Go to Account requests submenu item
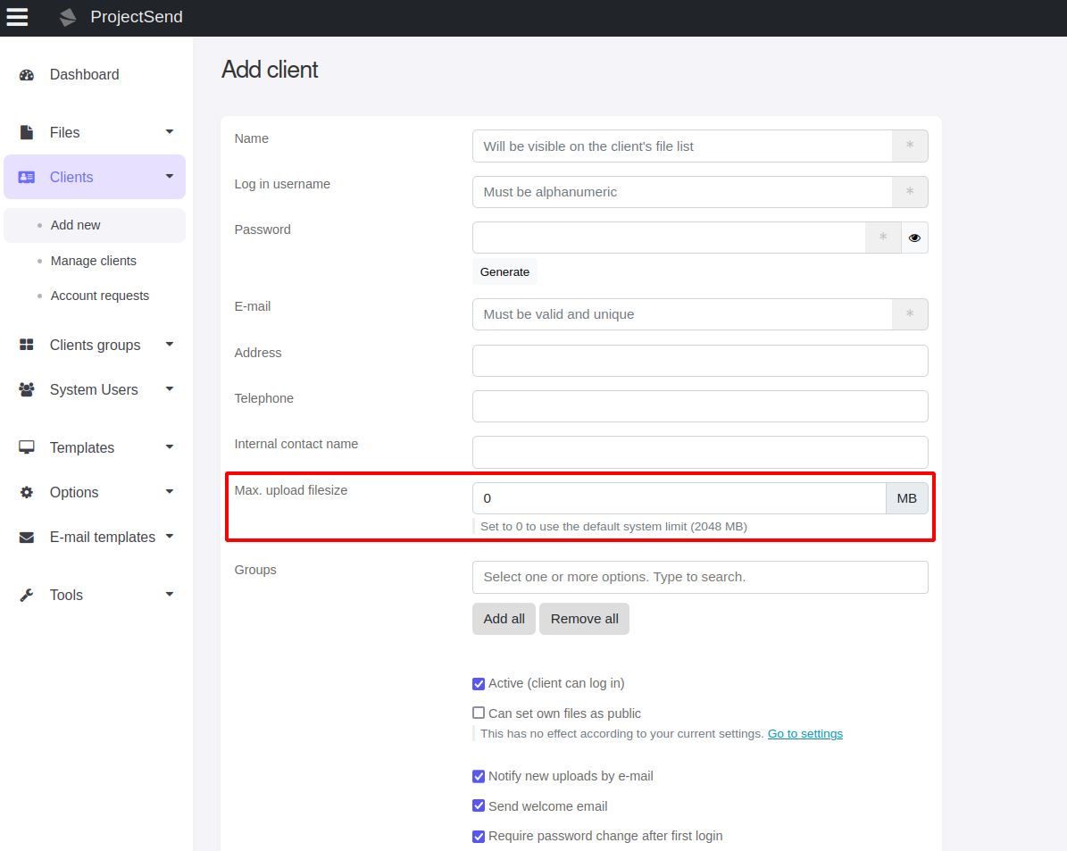The height and width of the screenshot is (851, 1067). coord(100,296)
